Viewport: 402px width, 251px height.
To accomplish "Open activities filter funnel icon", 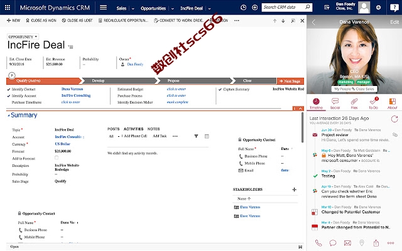I will 196,136.
